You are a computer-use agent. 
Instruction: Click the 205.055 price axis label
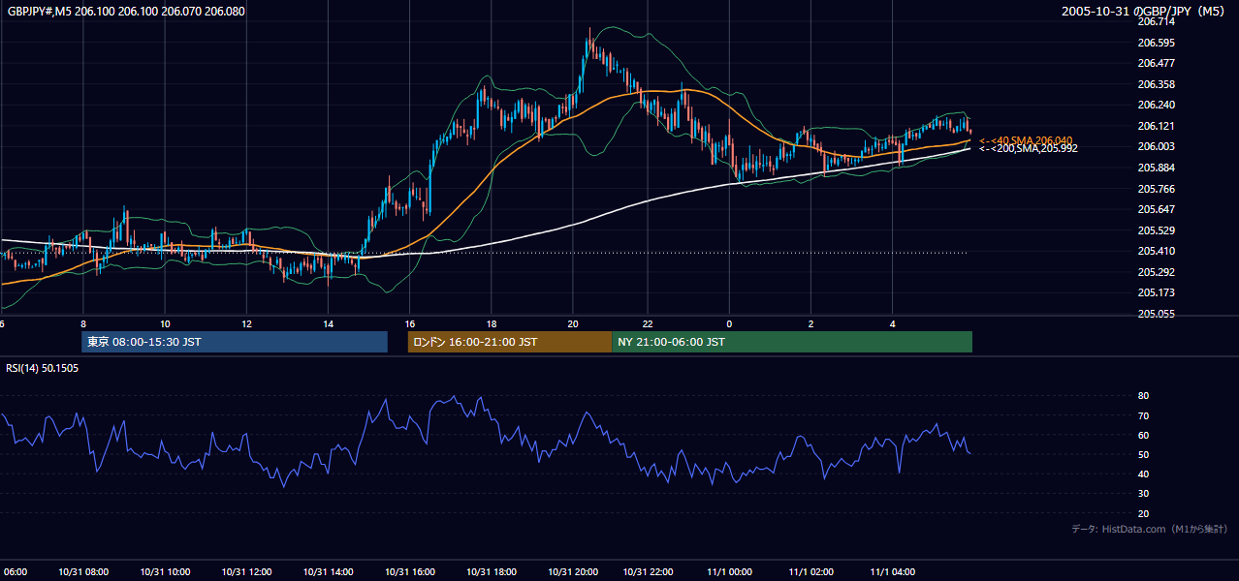(x=1157, y=314)
